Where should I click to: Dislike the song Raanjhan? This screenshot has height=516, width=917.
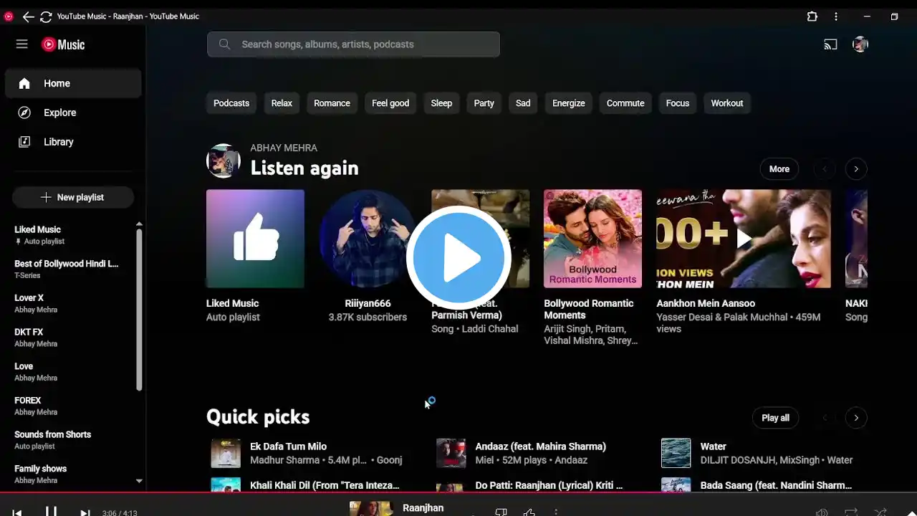pos(501,512)
